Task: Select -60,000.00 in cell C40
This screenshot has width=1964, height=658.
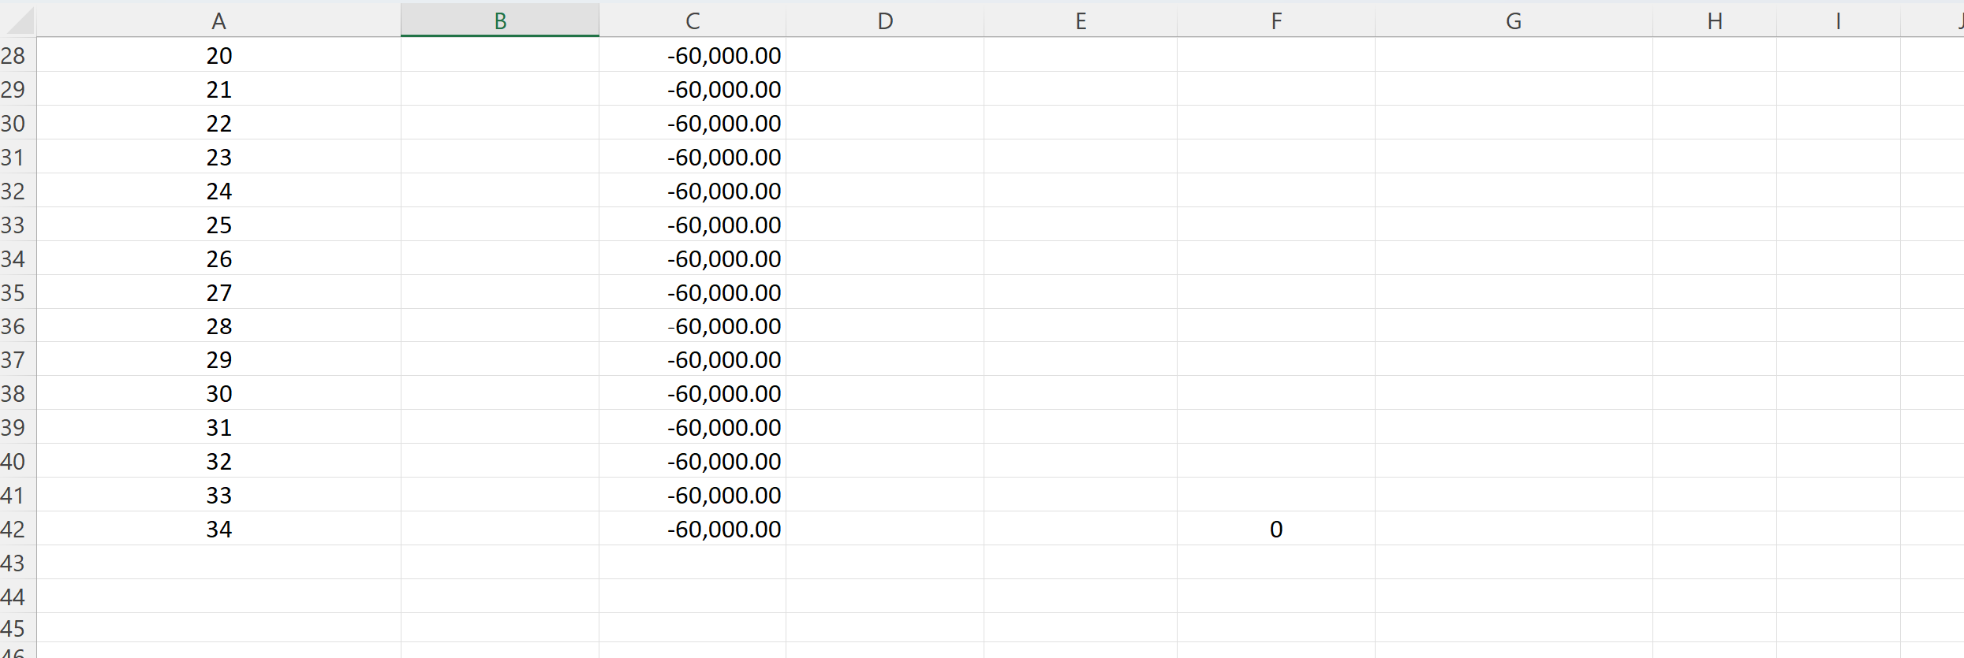Action: click(x=693, y=461)
